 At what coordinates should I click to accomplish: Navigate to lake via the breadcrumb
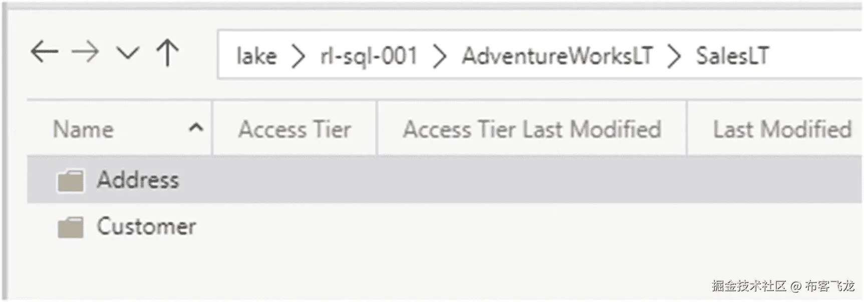pyautogui.click(x=256, y=57)
